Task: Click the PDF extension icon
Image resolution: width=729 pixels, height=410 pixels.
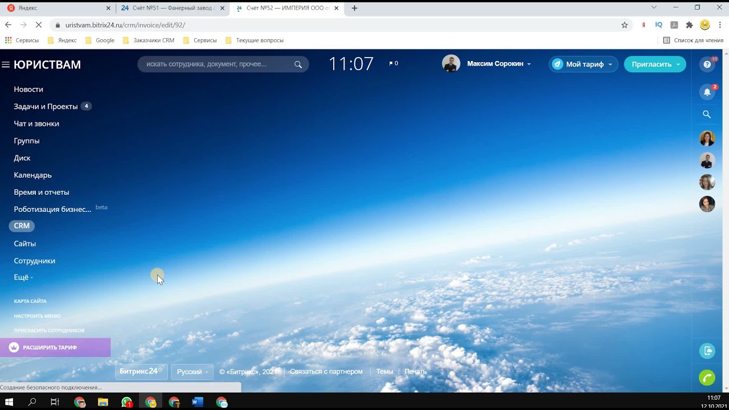Action: (x=674, y=25)
